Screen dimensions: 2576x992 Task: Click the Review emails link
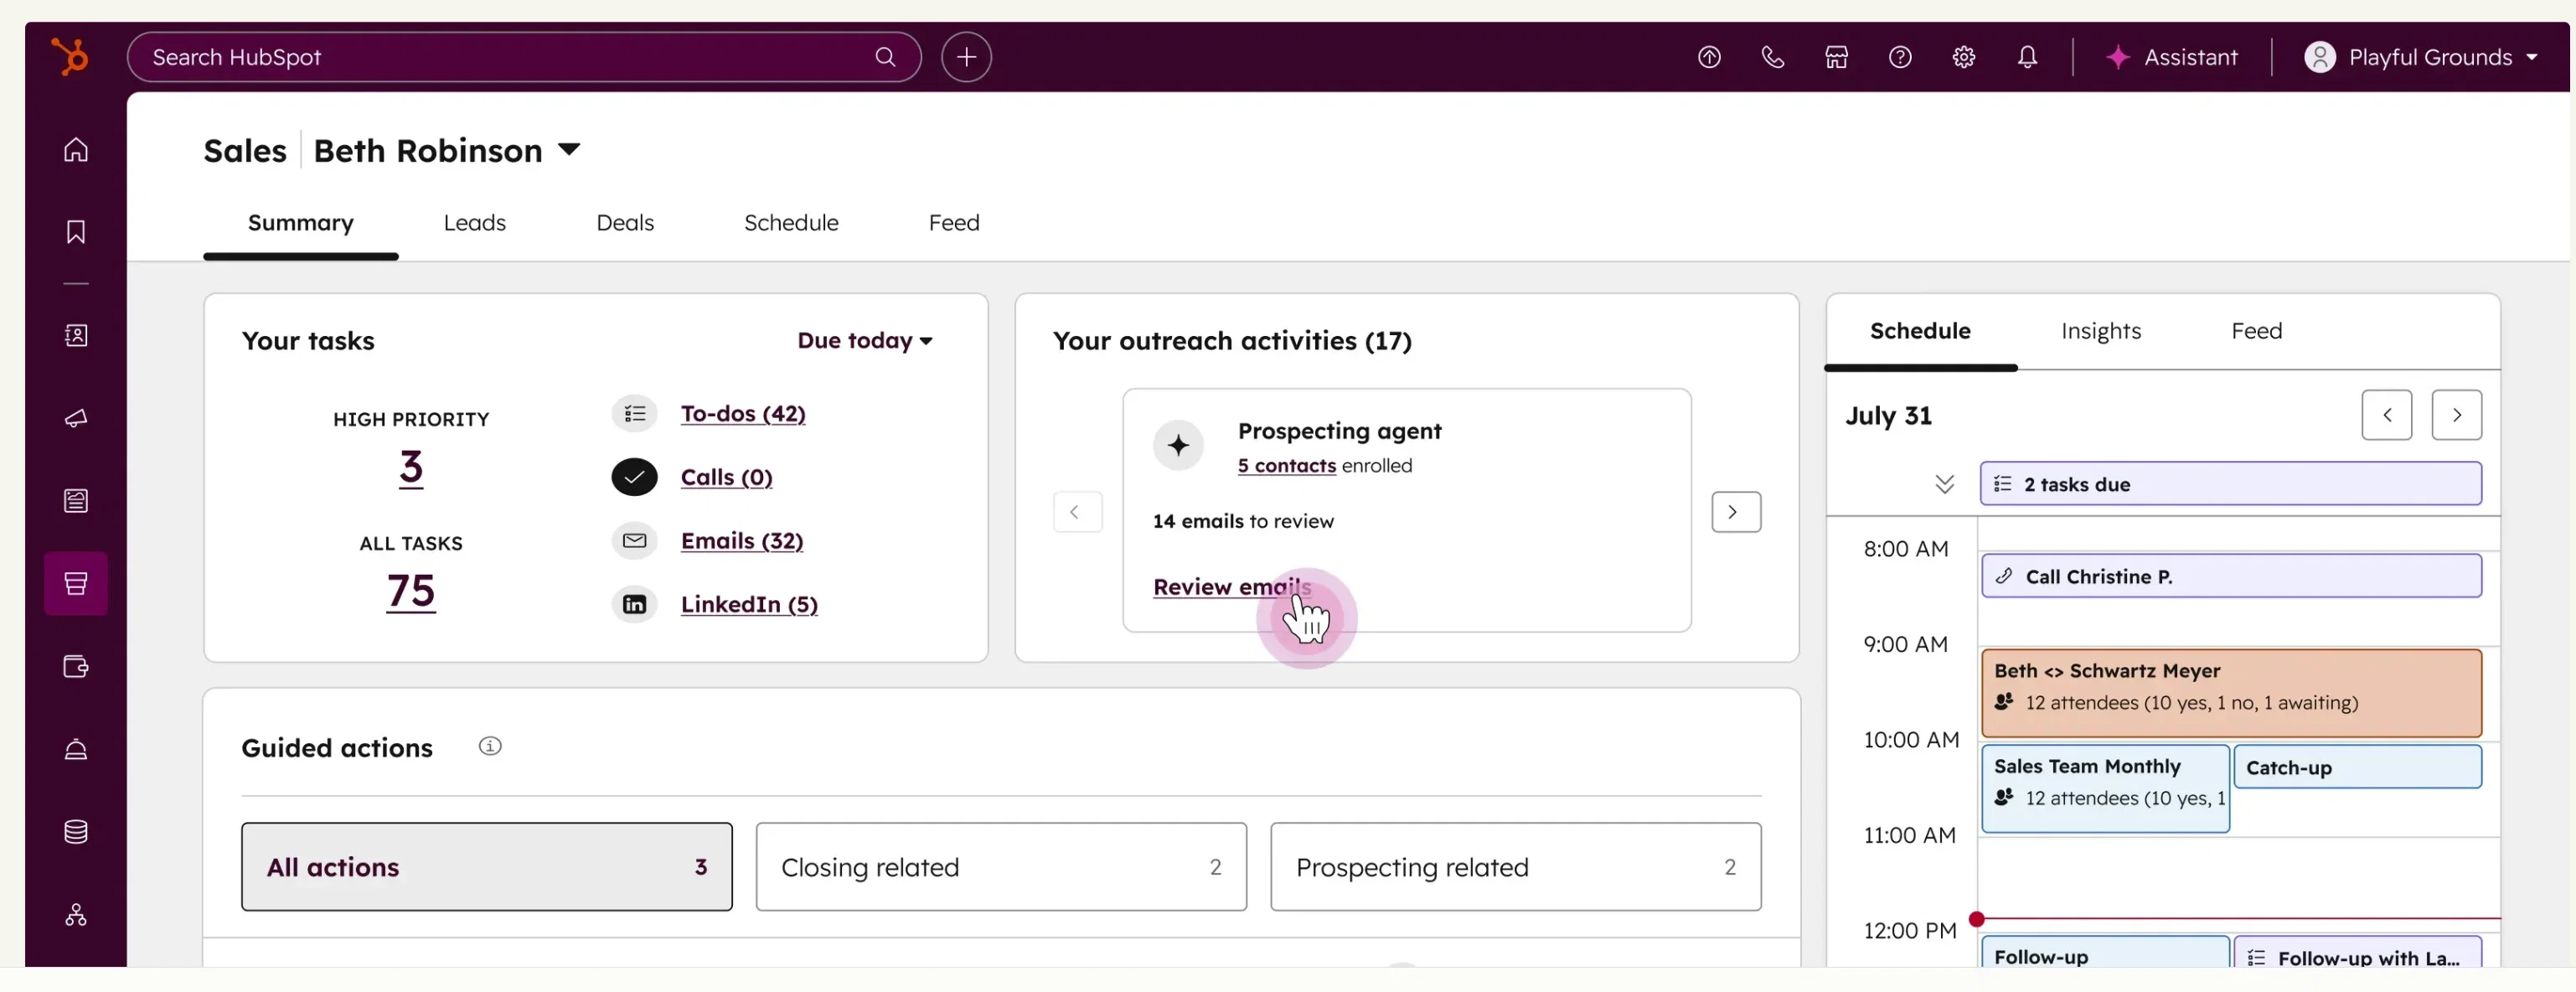(1232, 587)
